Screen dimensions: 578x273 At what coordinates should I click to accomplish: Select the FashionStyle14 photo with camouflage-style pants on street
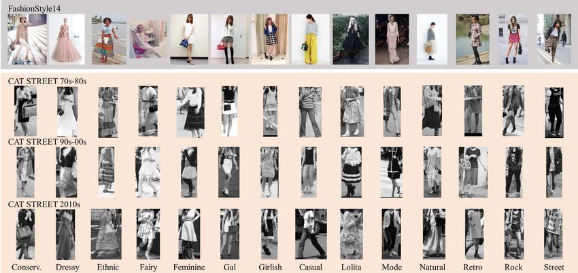[554, 39]
